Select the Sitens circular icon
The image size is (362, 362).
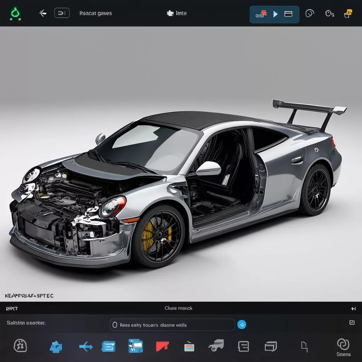[x=343, y=344]
